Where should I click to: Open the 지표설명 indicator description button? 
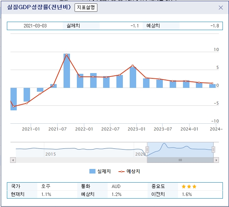click(86, 8)
